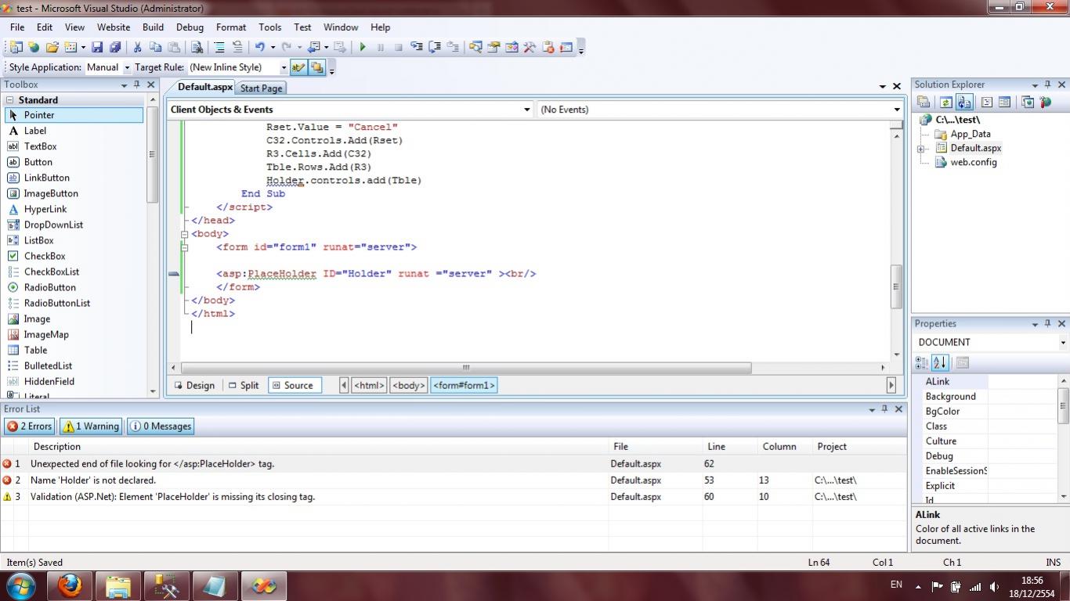Open the DOCUMENT object dropdown in Properties
The width and height of the screenshot is (1070, 601).
click(1063, 343)
